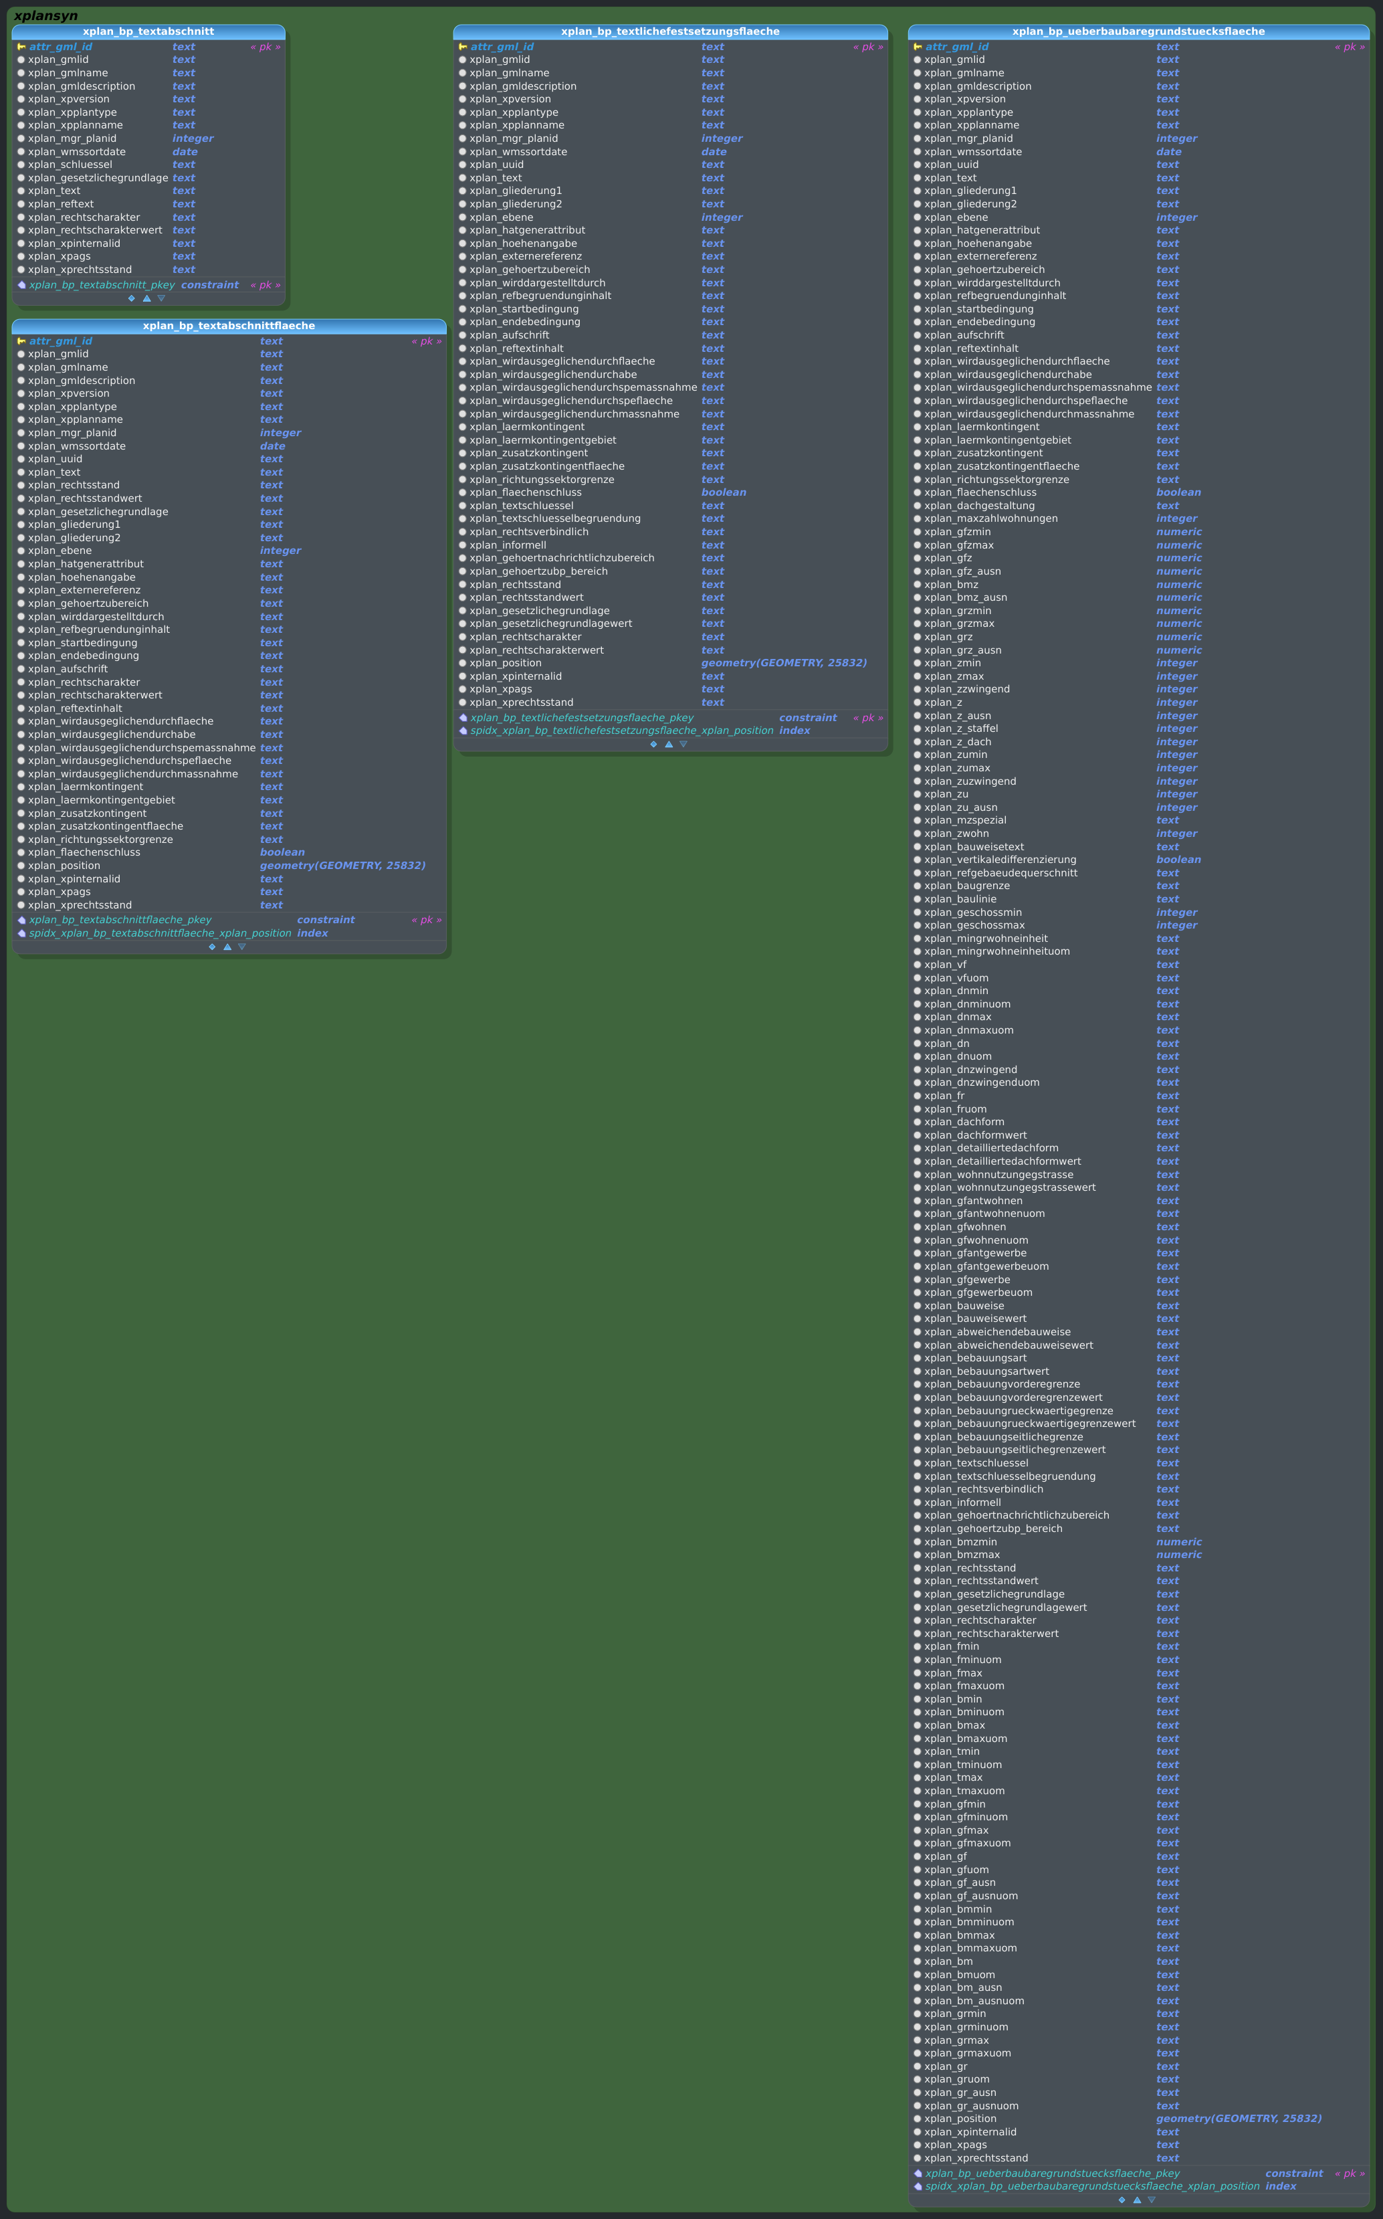Click constraint icon beside xplan_bp_ueberbaubaregrundstuecksflaeche_pkey
This screenshot has width=1383, height=2219.
918,2174
